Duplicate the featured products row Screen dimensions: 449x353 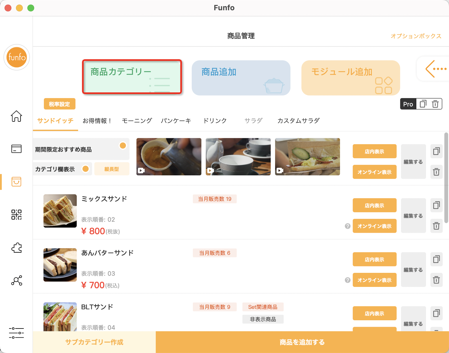[x=436, y=151]
